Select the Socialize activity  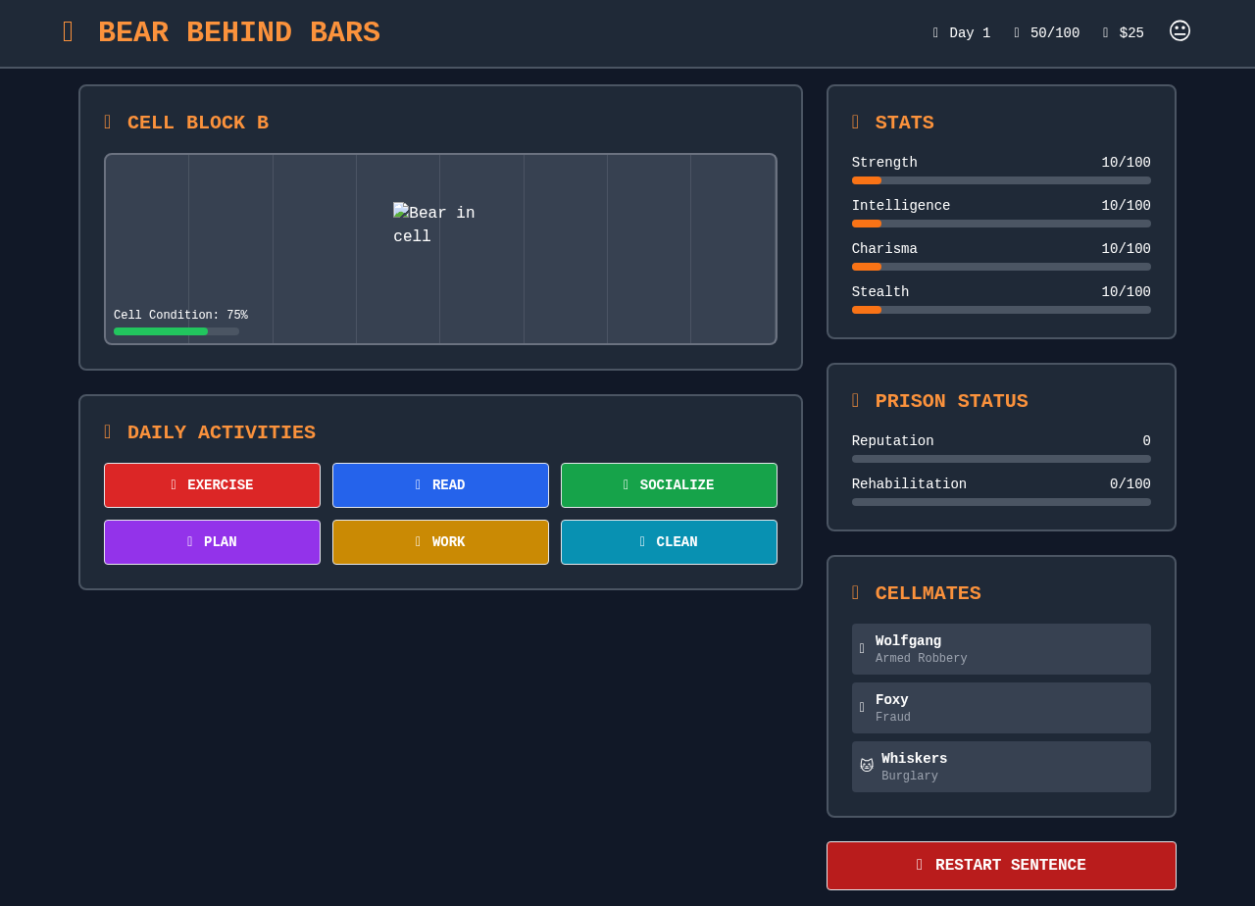pyautogui.click(x=669, y=485)
